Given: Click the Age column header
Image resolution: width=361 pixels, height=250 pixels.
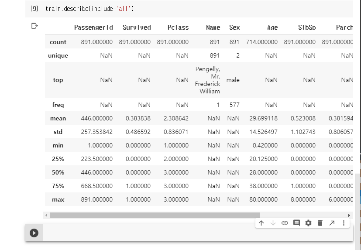Looking at the screenshot, I should click(272, 27).
